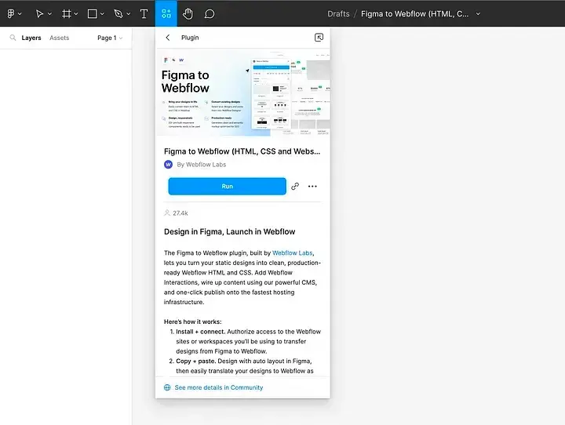Select the Rectangle shape tool
This screenshot has height=425, width=565.
[93, 13]
